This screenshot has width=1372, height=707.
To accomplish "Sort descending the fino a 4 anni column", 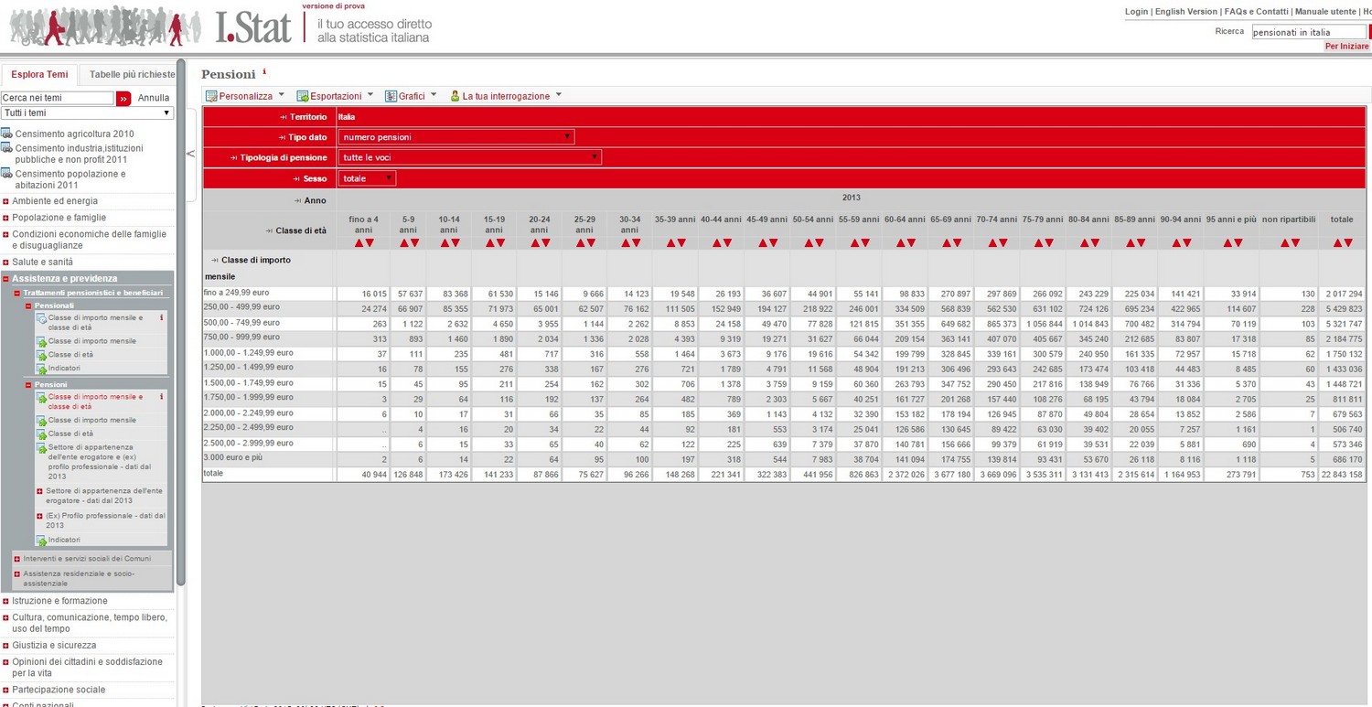I will 370,242.
